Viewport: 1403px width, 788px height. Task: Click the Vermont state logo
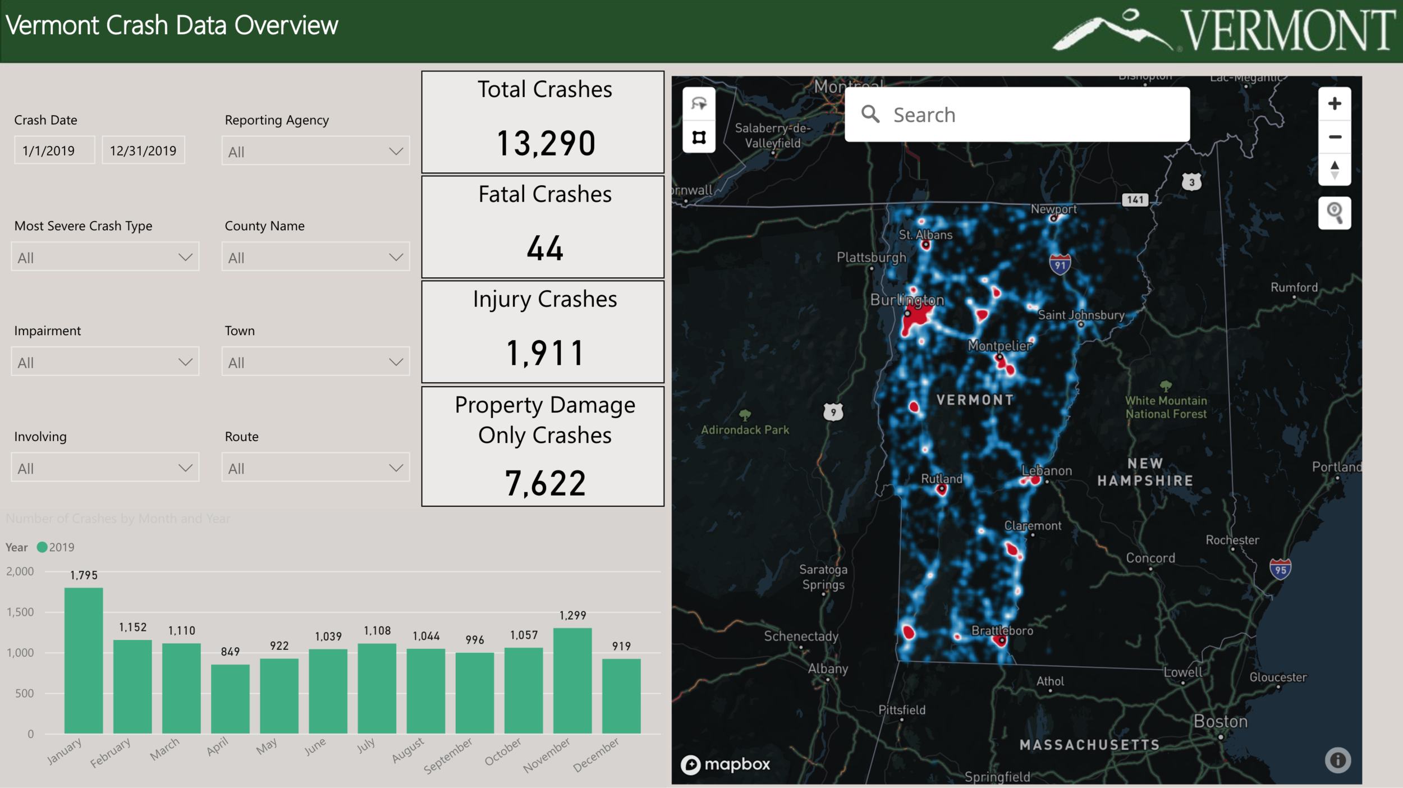click(x=1223, y=30)
